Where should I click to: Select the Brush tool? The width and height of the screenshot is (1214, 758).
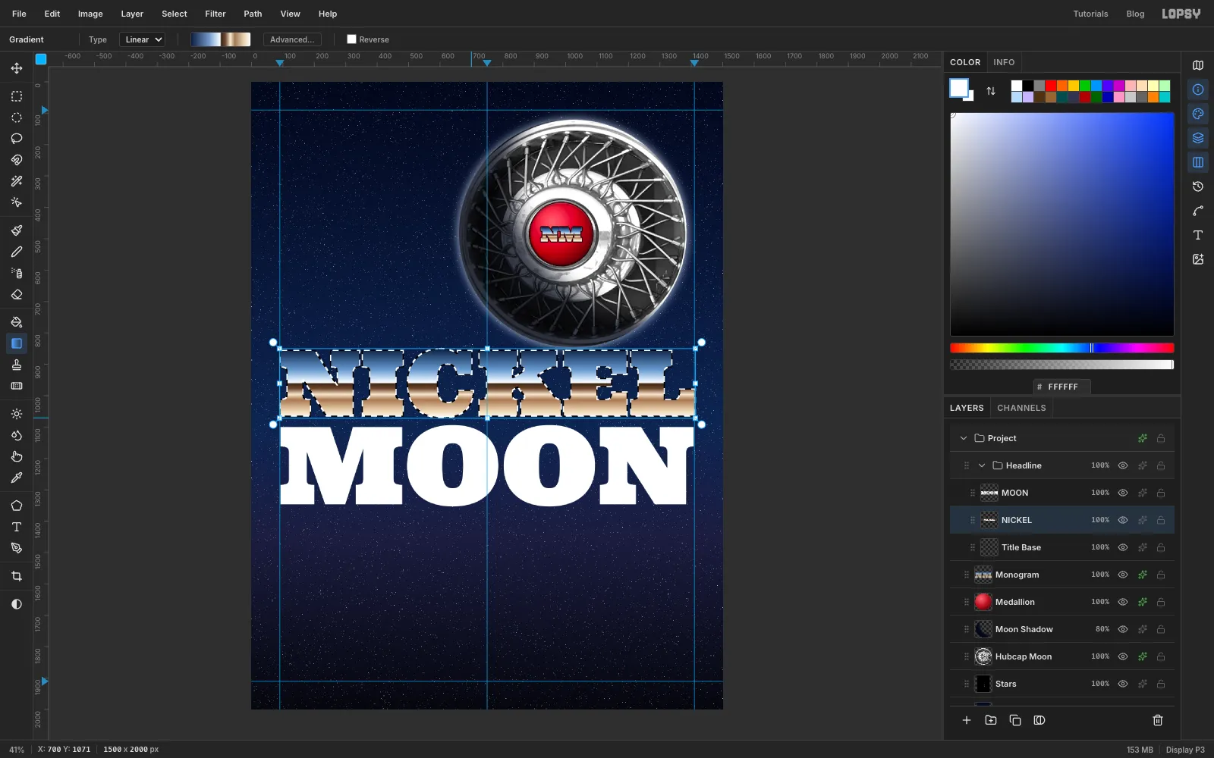point(17,230)
